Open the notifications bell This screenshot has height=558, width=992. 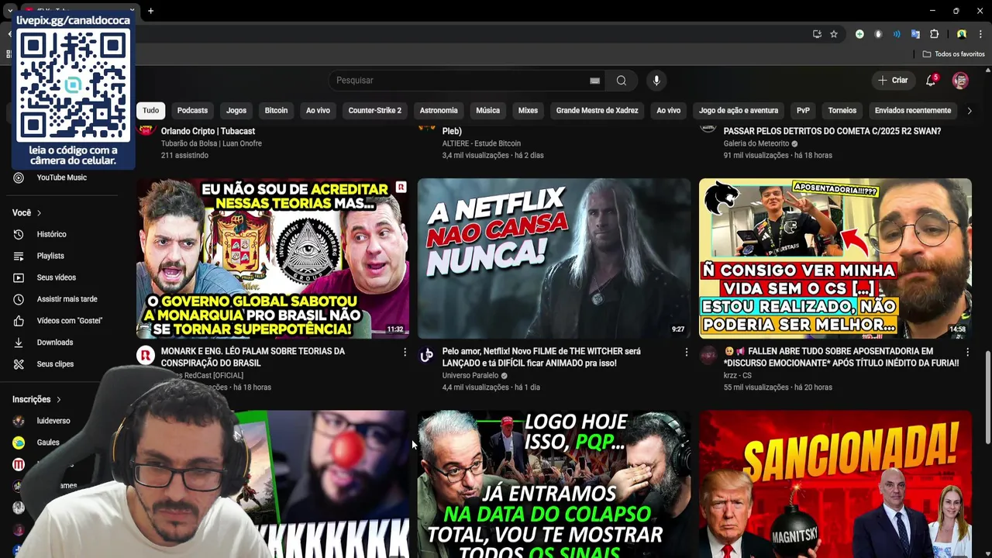931,81
